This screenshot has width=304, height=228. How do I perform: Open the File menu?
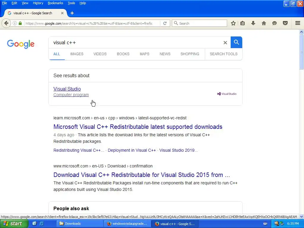click(4, 3)
